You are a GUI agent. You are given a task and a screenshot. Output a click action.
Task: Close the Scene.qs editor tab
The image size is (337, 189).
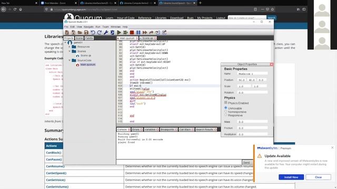[155, 38]
